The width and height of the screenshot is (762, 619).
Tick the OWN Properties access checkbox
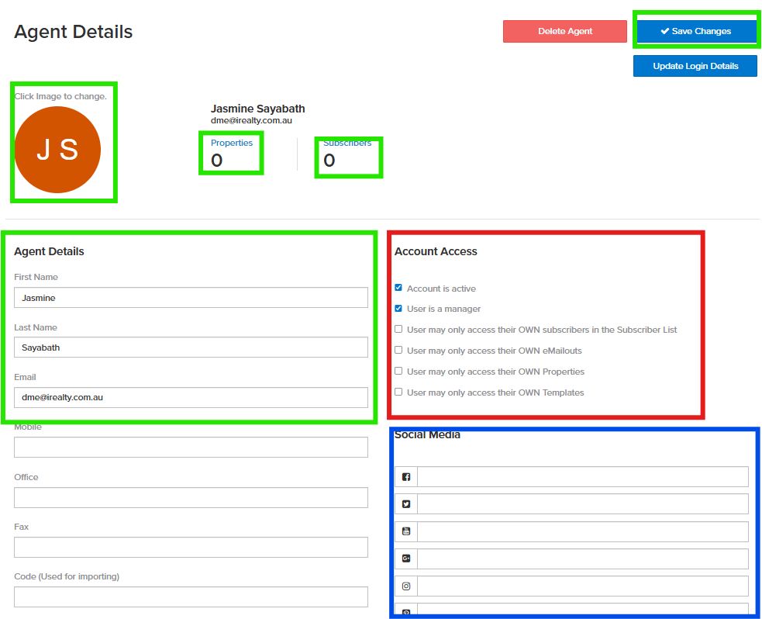pos(398,372)
